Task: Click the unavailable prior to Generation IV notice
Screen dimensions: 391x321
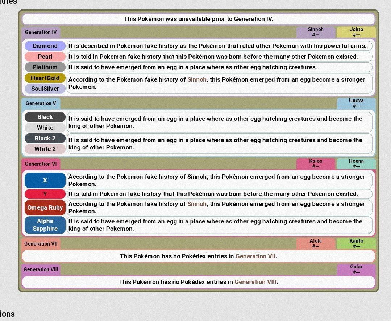Action: [x=199, y=19]
